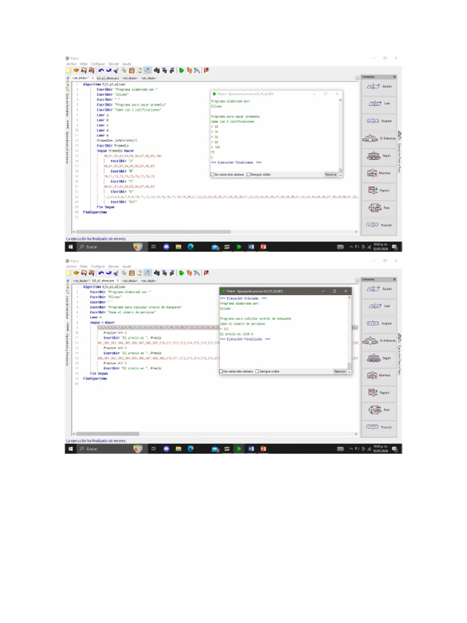This screenshot has width=467, height=623.
Task: Open the dropdown beside Reiniciar in the bottom window
Action: point(349,371)
